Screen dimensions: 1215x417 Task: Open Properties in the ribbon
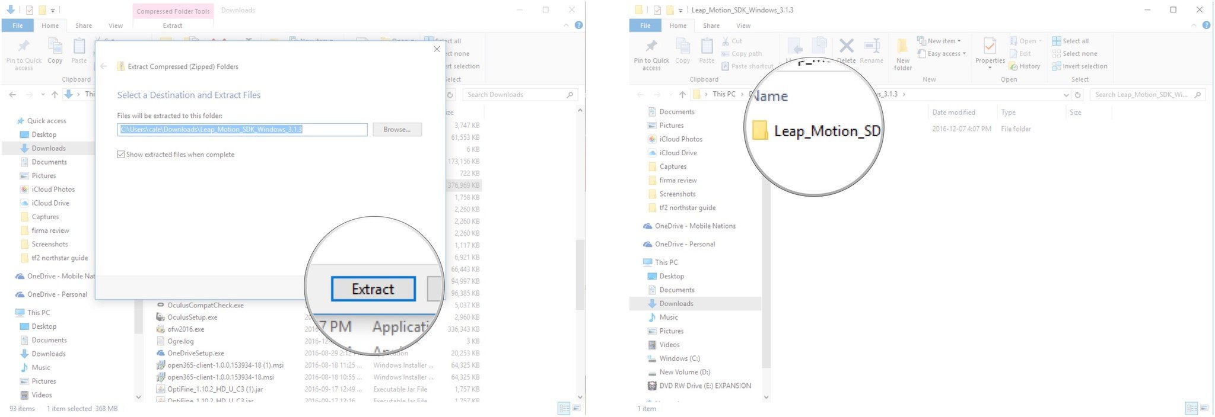pos(990,53)
